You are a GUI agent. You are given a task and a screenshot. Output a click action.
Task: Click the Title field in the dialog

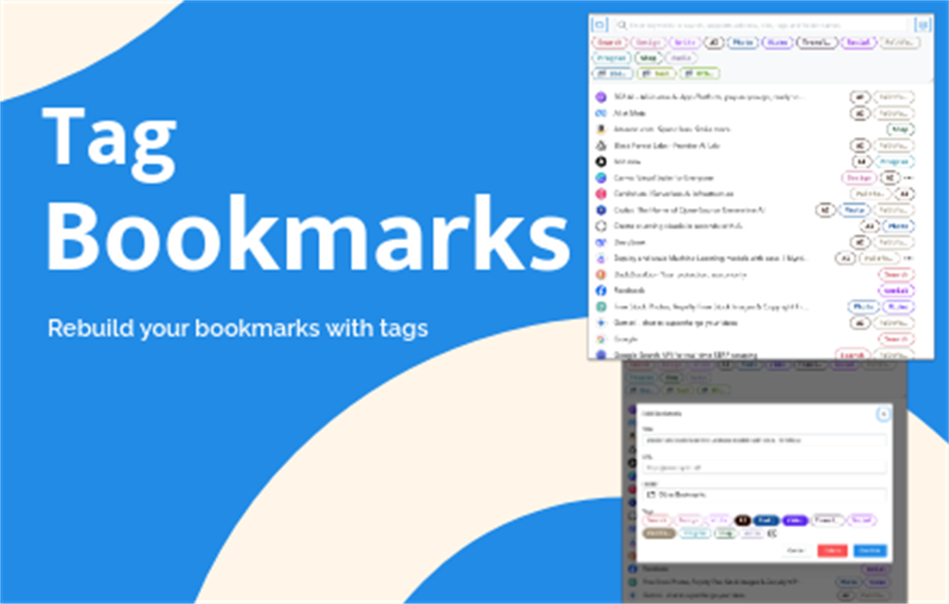point(764,440)
